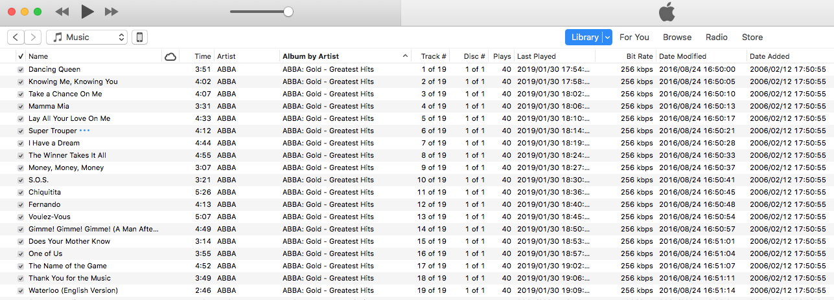Click the three-dot options next to Super Trouper
Viewport: 834px width, 300px height.
tap(85, 131)
